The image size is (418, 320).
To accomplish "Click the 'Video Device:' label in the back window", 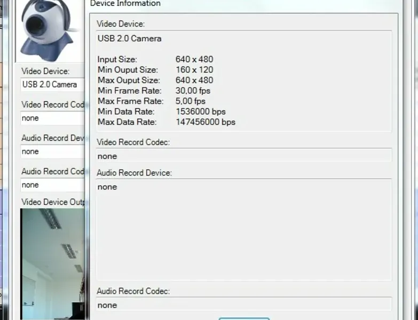I will pos(45,71).
